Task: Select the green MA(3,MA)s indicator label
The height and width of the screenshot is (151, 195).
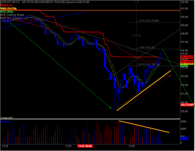Action: click(7, 12)
